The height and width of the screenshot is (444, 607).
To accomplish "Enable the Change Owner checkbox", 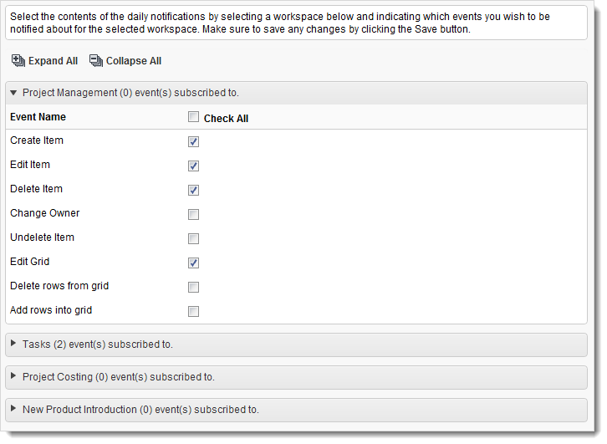I will click(194, 214).
